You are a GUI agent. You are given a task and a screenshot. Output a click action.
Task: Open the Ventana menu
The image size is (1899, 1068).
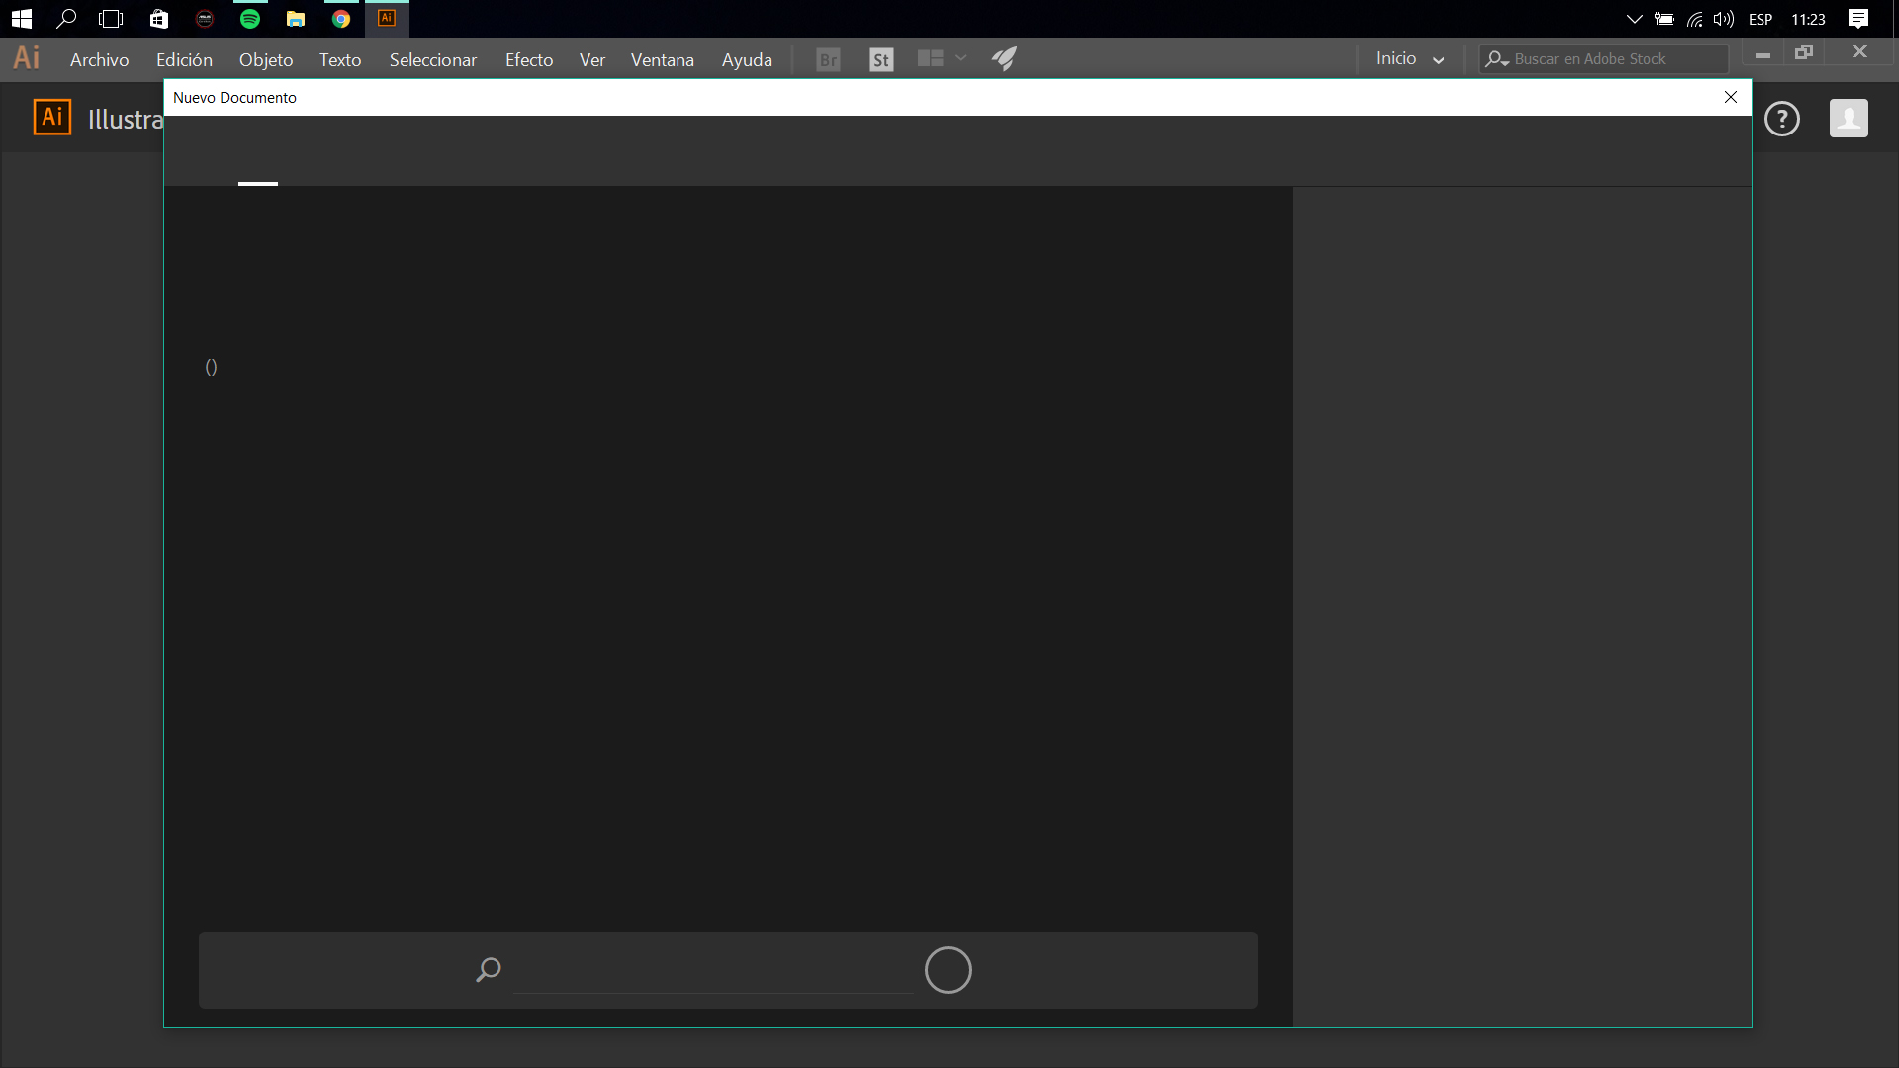click(662, 59)
